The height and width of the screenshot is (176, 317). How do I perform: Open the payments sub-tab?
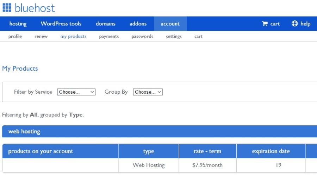[x=109, y=36]
